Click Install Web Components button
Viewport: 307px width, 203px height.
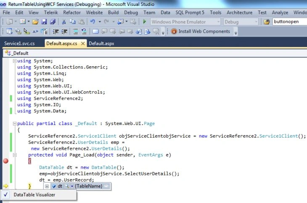point(201,31)
